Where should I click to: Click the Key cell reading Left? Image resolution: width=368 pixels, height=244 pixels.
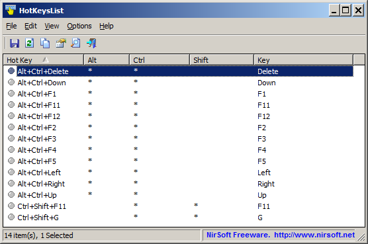(x=264, y=173)
